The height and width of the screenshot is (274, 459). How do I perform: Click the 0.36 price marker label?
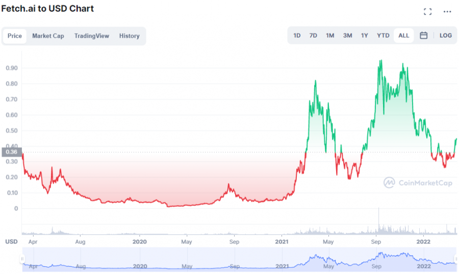[x=12, y=152]
